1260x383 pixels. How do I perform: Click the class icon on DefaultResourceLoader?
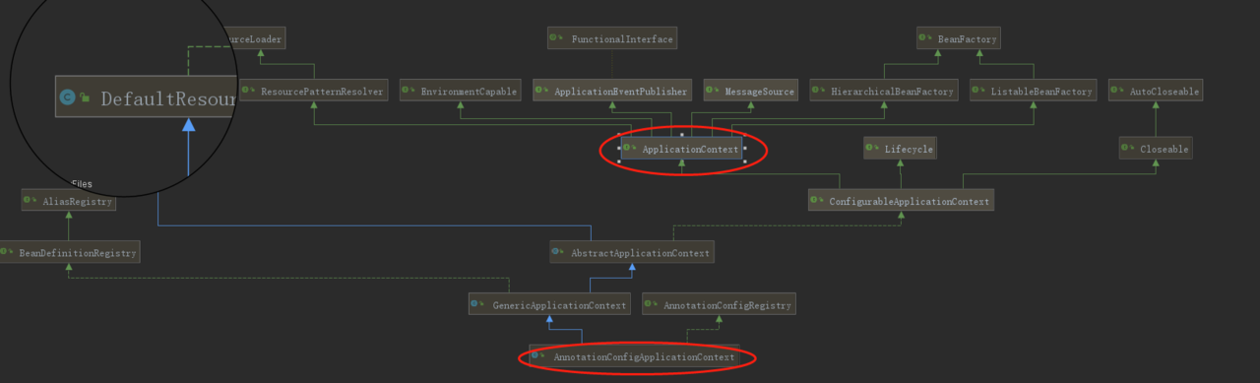[67, 96]
